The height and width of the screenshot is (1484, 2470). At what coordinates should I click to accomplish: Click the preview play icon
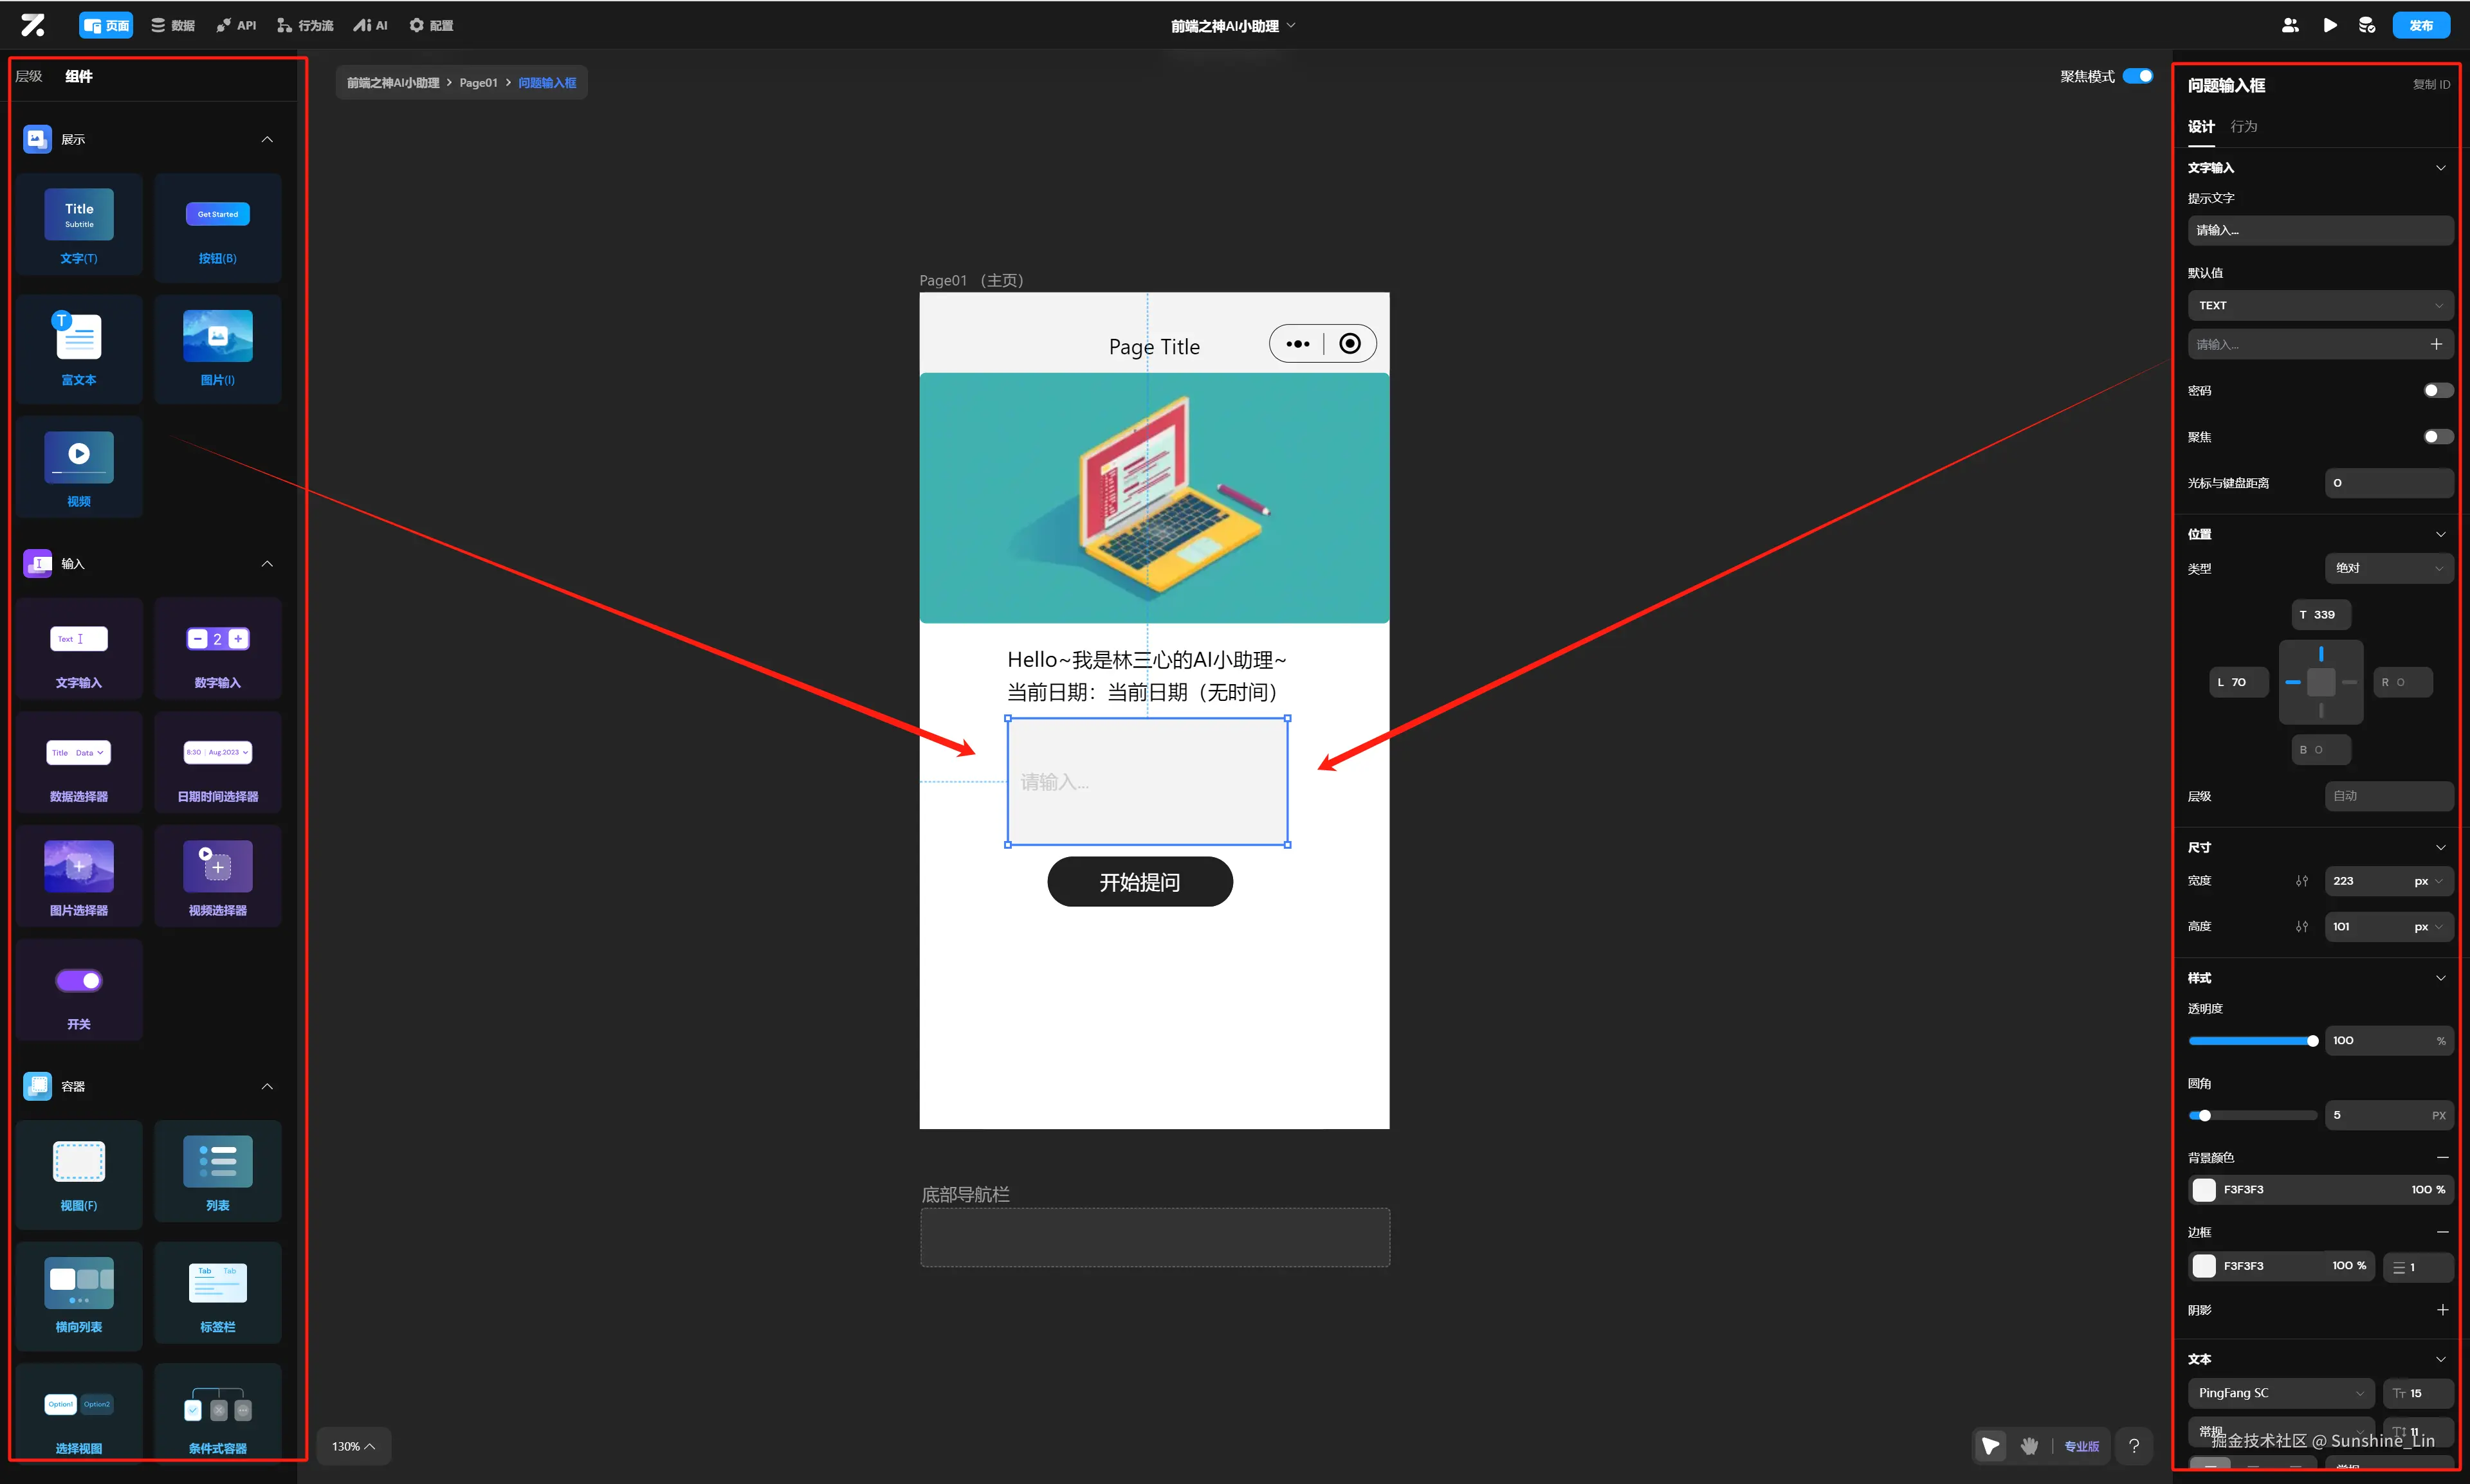pyautogui.click(x=2330, y=25)
